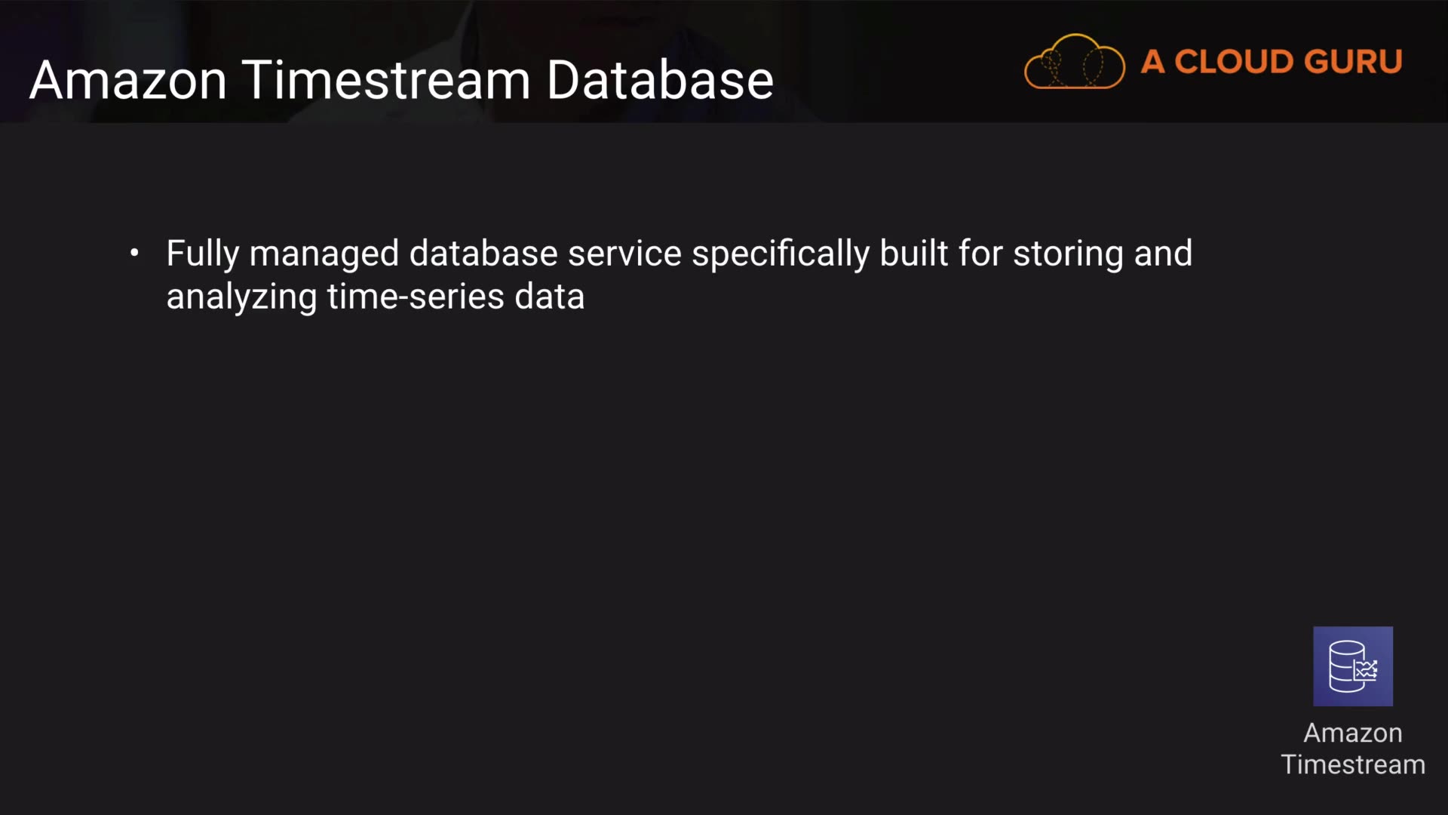This screenshot has height=815, width=1448.
Task: Click the word "GURU" in the logo
Action: tap(1353, 62)
